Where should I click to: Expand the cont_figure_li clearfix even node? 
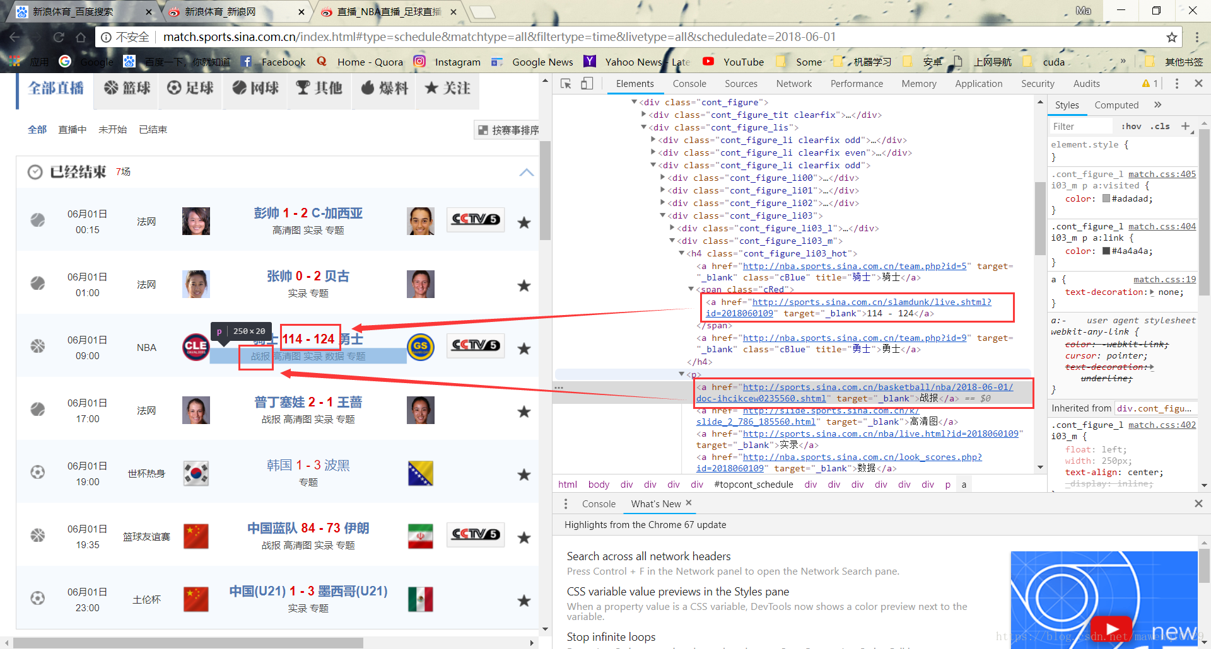(653, 152)
